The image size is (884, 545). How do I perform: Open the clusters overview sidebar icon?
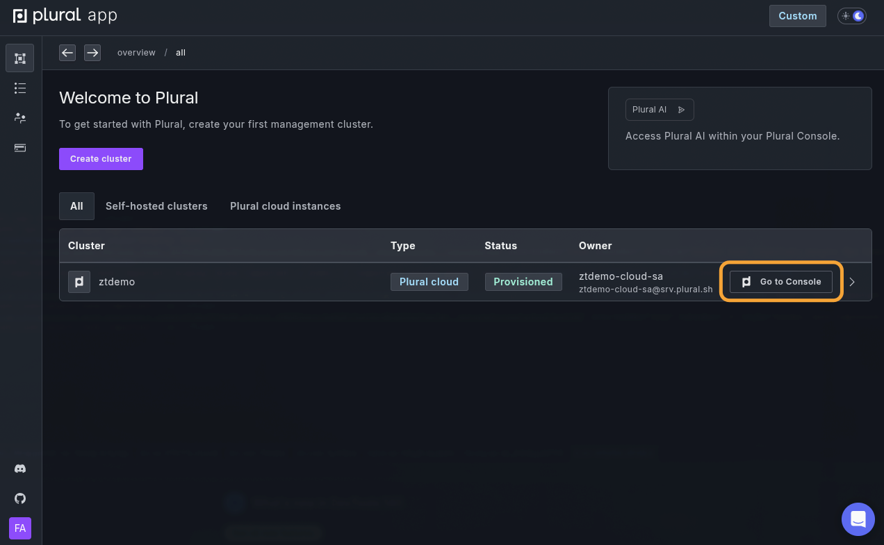click(x=19, y=58)
